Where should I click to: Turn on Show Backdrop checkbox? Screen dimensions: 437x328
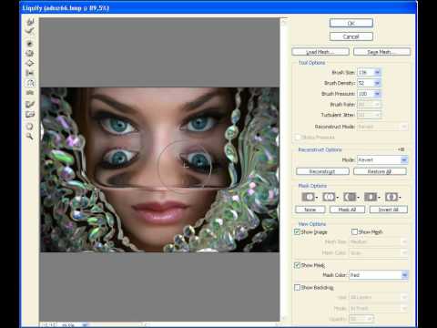297,287
